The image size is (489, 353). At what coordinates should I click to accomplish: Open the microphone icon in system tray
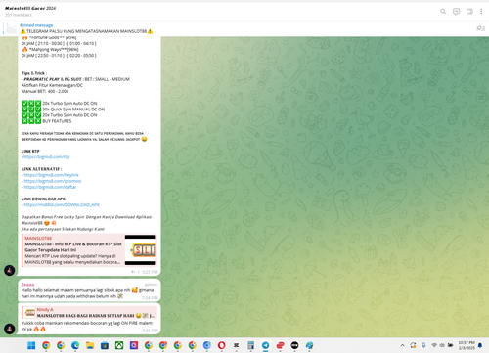423,345
